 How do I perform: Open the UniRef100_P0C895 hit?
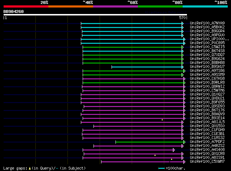207,43
